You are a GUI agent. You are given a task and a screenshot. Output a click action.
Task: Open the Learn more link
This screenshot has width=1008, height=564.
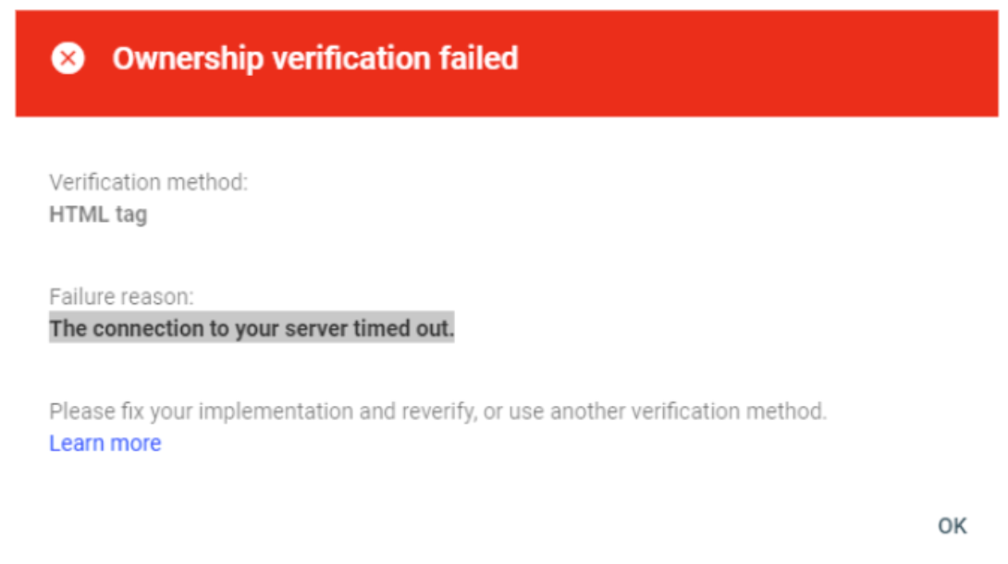pyautogui.click(x=105, y=443)
